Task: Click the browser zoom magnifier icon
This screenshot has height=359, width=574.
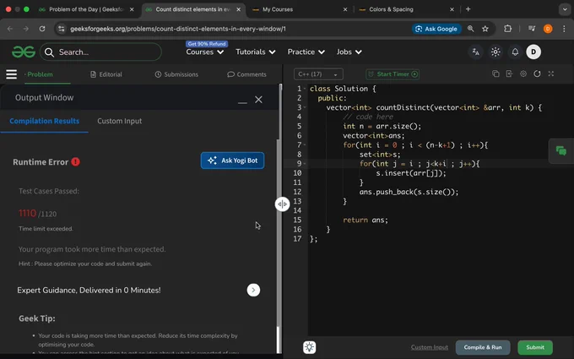Action: 470,29
